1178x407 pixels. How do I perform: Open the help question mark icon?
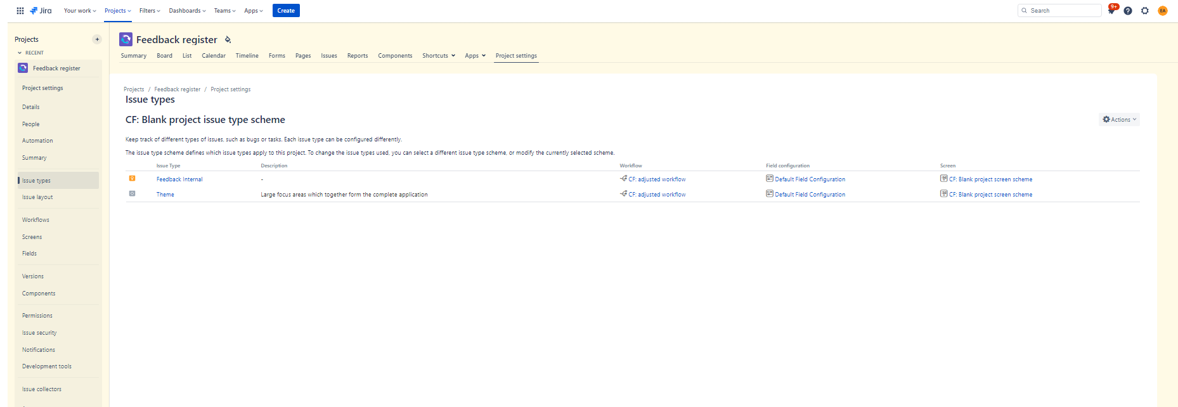(1128, 11)
